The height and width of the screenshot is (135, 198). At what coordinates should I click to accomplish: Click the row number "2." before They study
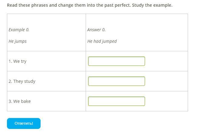10,81
